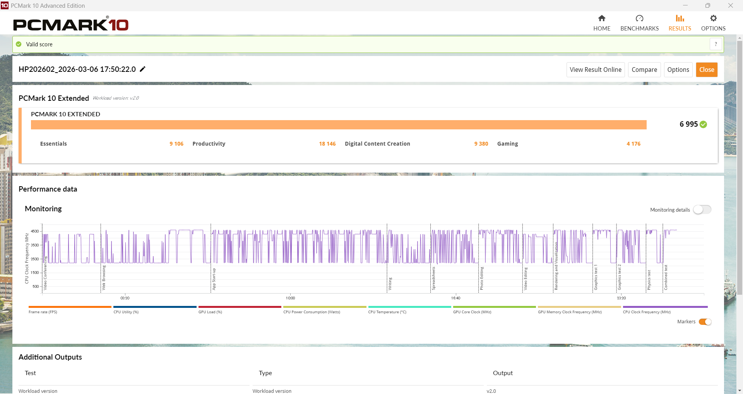Viewport: 743px width, 394px height.
Task: Click the pencil icon to rename result
Action: pyautogui.click(x=143, y=69)
